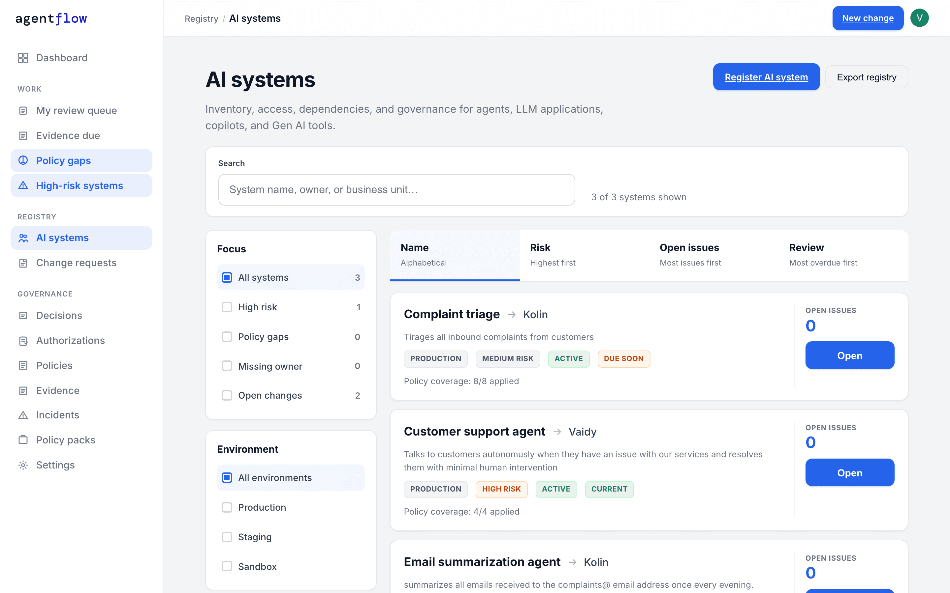Click the Dashboard grid icon

[23, 58]
